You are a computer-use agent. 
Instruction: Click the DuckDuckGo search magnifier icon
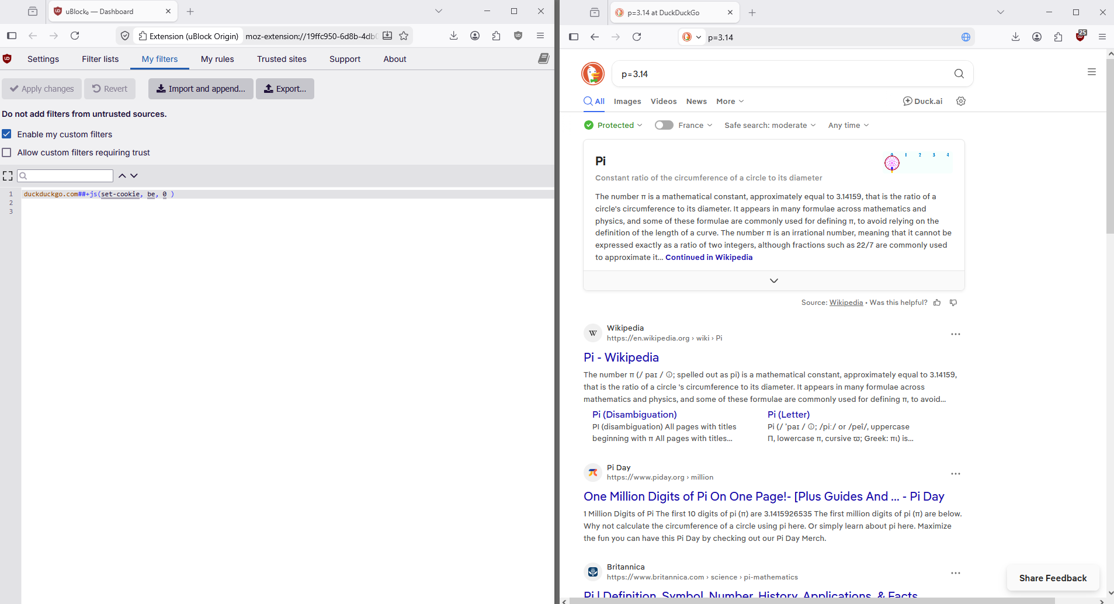[x=959, y=74]
